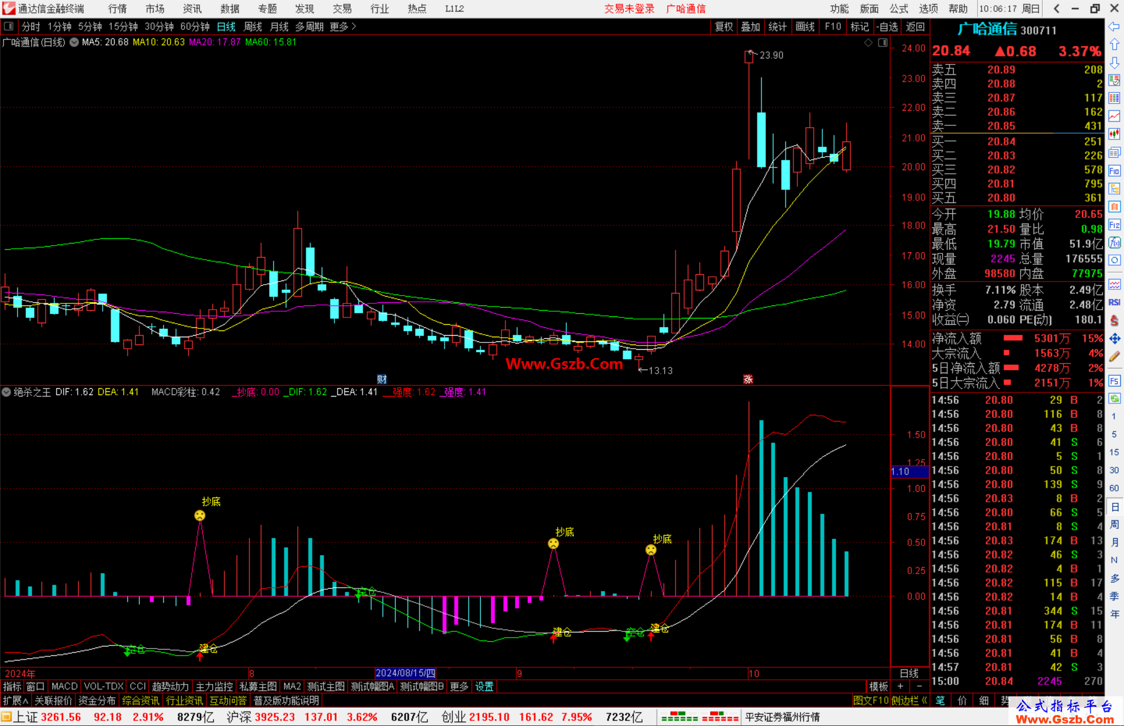This screenshot has width=1124, height=726.
Task: Open the candlestick chart icon in sidebar
Action: click(1114, 134)
